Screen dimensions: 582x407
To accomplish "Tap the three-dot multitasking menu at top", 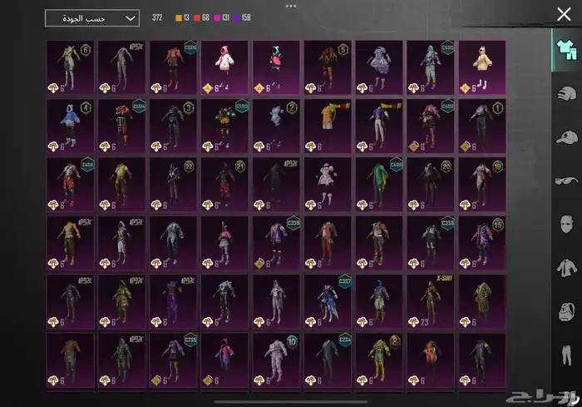I will pyautogui.click(x=291, y=6).
